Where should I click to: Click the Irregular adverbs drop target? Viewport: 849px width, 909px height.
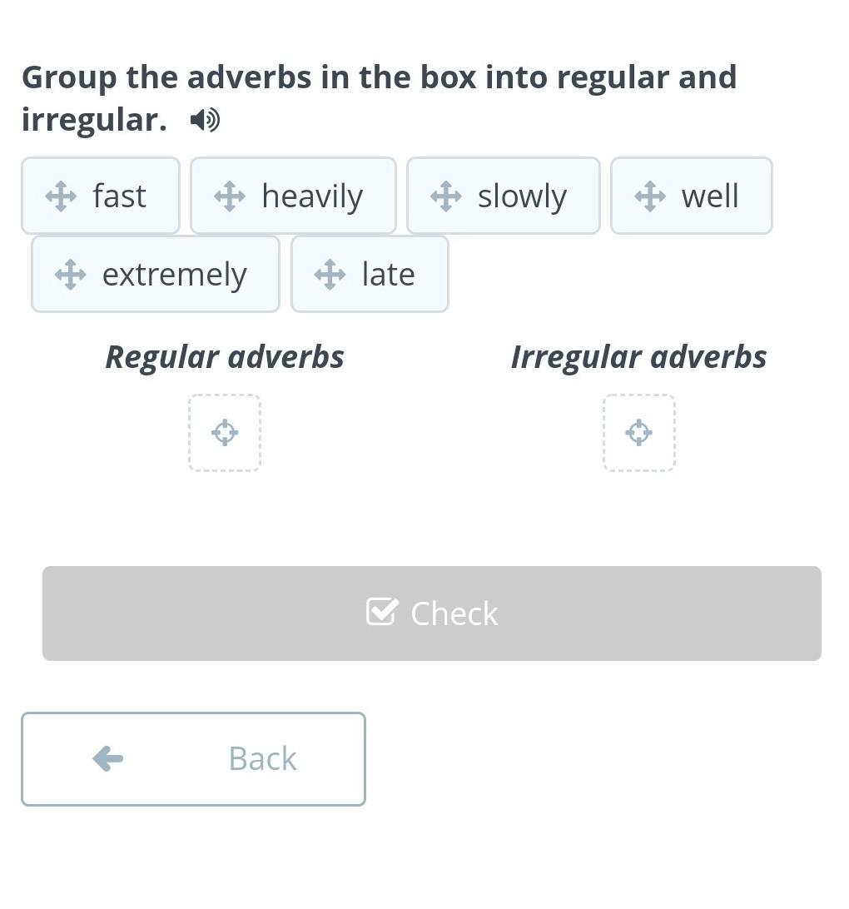pyautogui.click(x=638, y=433)
